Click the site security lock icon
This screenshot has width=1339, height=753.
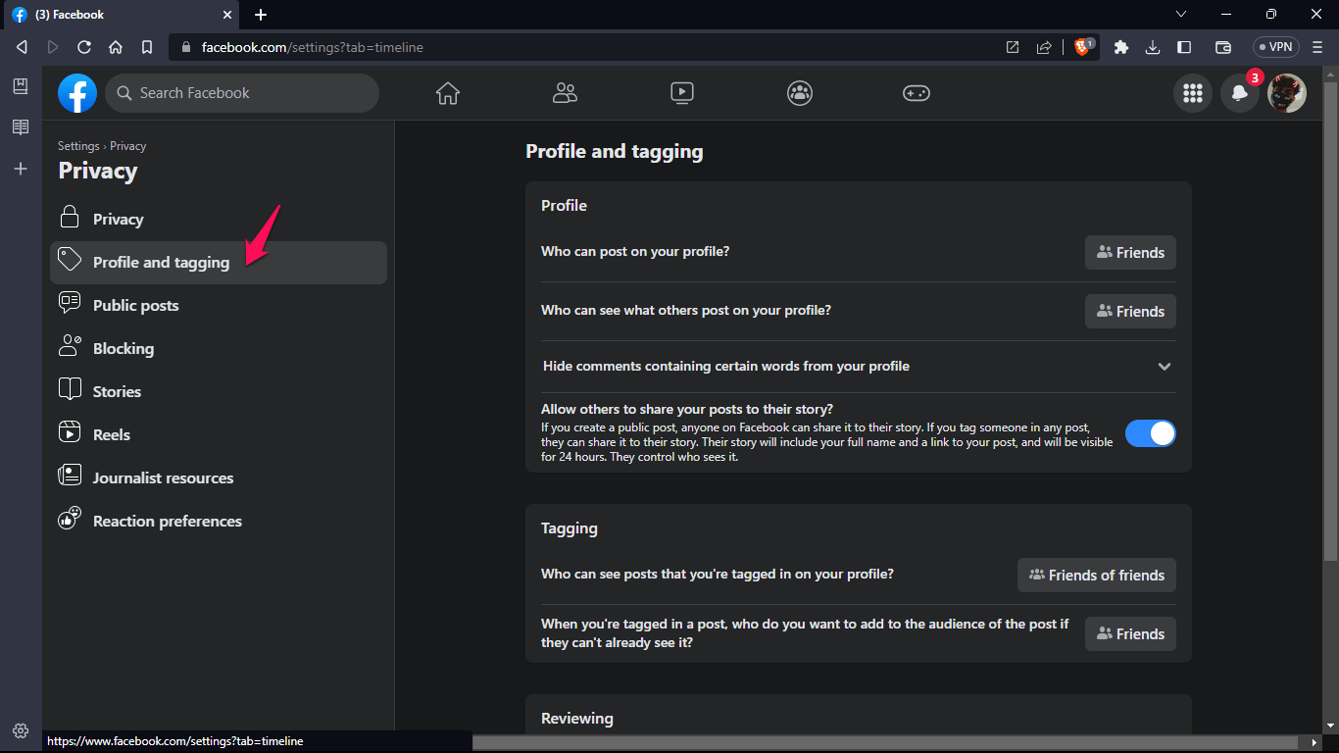click(185, 47)
